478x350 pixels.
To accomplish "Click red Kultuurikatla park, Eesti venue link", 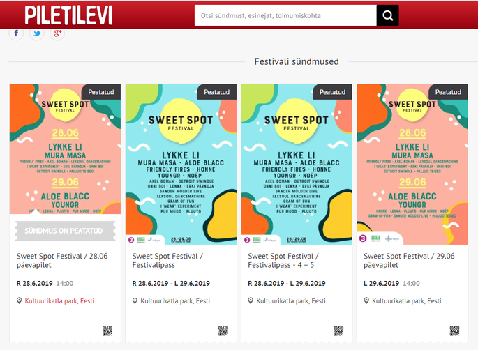I will tap(59, 301).
